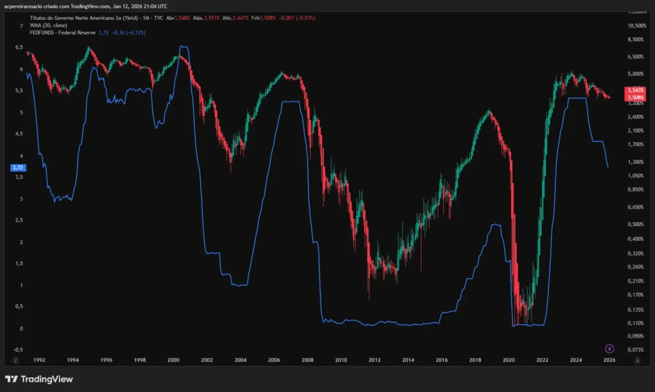655x392 pixels.
Task: Click the '0,073%' value on right price scale
Action: click(636, 350)
